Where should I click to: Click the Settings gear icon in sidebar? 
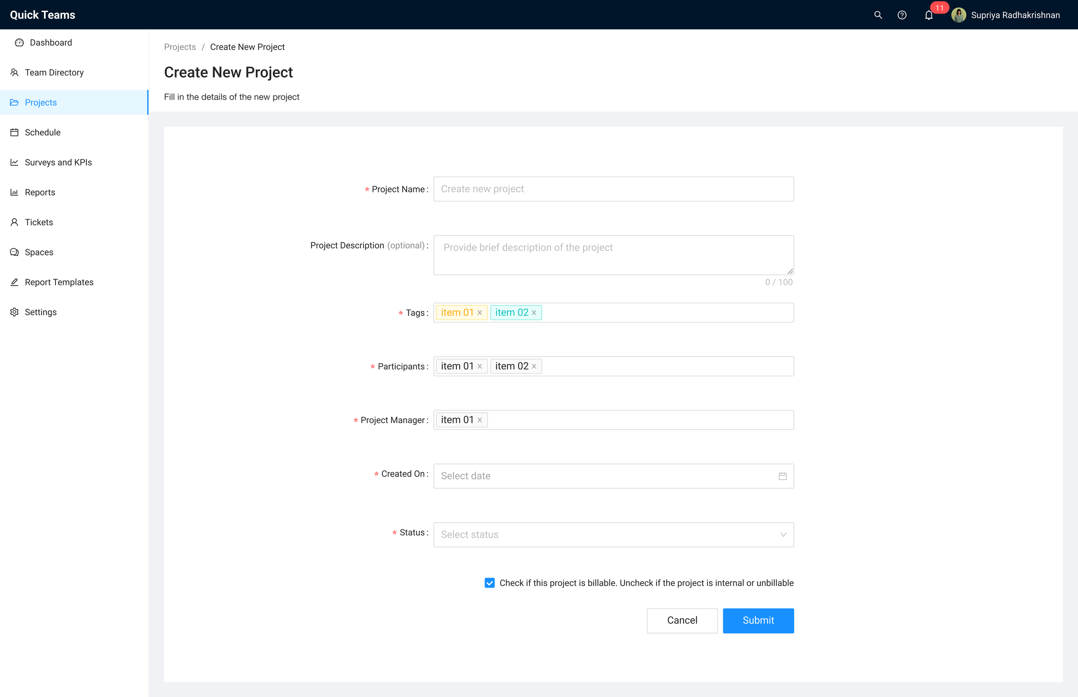click(x=15, y=312)
